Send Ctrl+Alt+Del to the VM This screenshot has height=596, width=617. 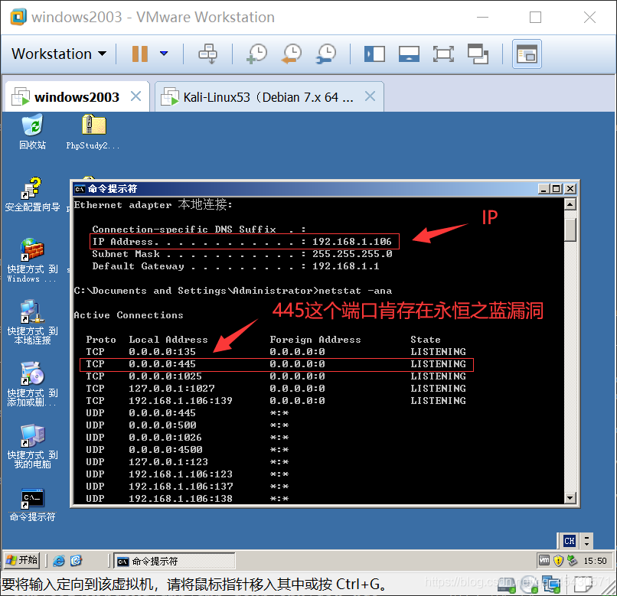pyautogui.click(x=207, y=54)
